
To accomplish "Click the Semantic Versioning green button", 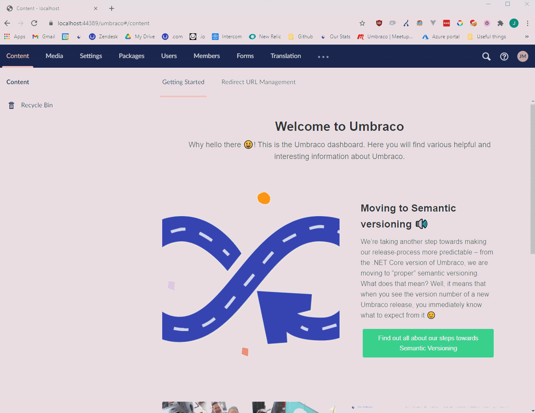I will tap(428, 343).
